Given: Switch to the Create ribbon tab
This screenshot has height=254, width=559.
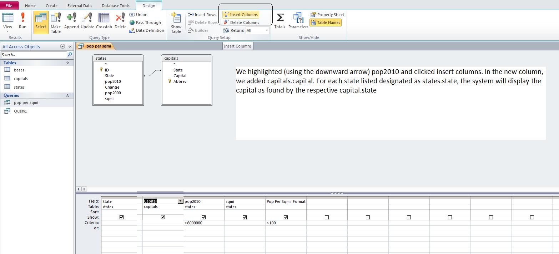Looking at the screenshot, I should click(51, 6).
